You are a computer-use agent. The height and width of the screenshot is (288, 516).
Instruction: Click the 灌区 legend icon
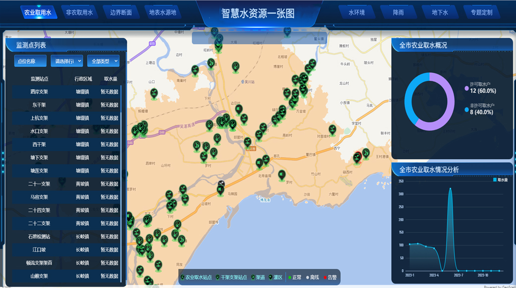click(270, 278)
